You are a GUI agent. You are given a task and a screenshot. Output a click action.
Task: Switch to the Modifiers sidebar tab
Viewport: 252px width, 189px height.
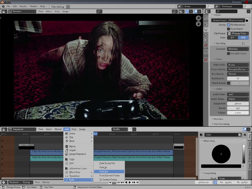pos(250,155)
